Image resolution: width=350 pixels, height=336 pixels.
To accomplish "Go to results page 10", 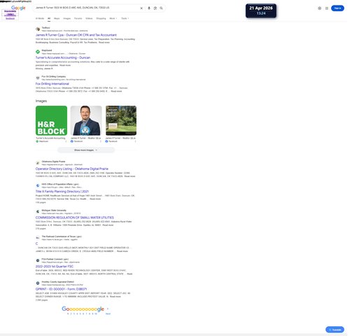I will pyautogui.click(x=96, y=314).
